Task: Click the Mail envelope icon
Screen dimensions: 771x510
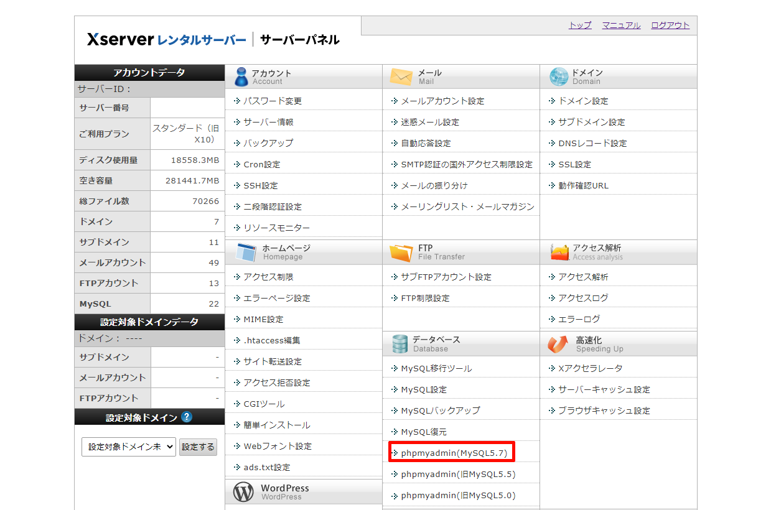Action: [401, 76]
